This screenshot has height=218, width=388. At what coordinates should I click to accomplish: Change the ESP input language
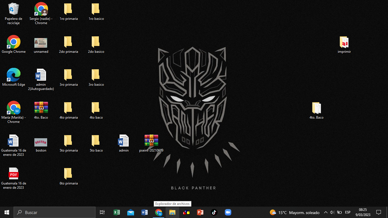point(348,212)
